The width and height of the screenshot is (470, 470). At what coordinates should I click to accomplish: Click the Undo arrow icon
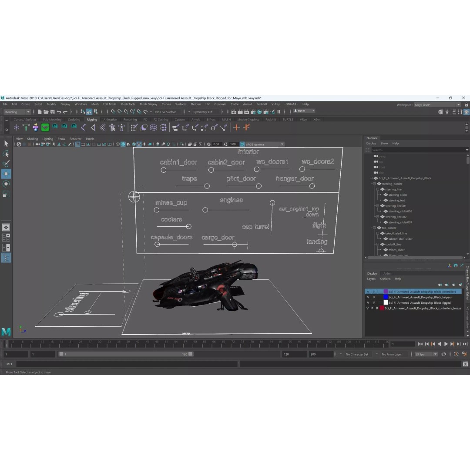pos(59,112)
